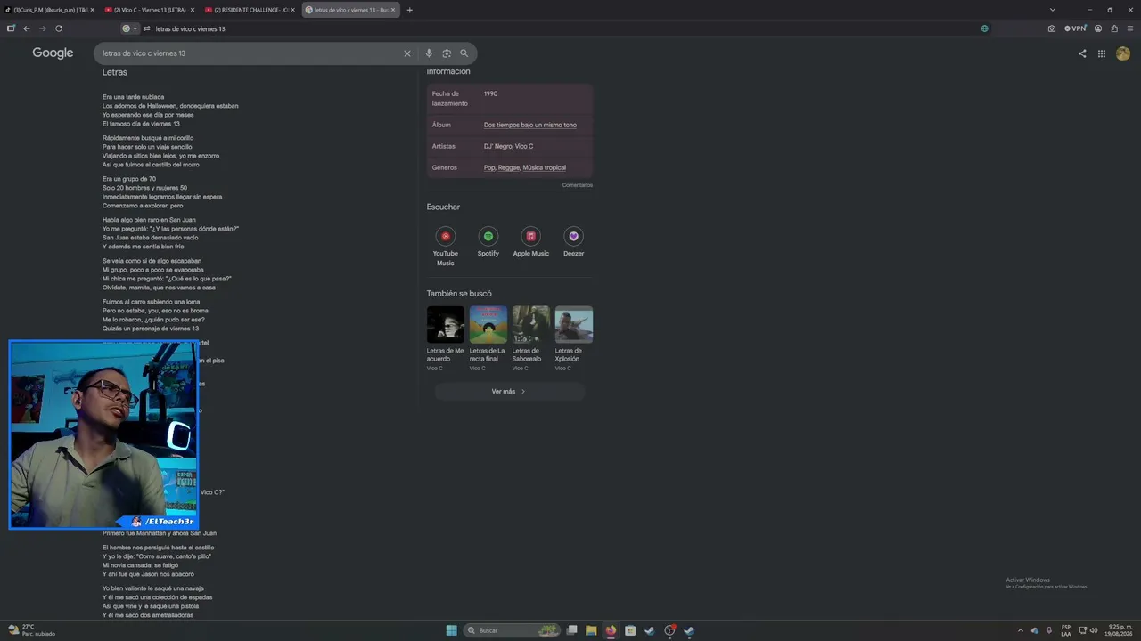Listen on Deezer

[x=574, y=242]
